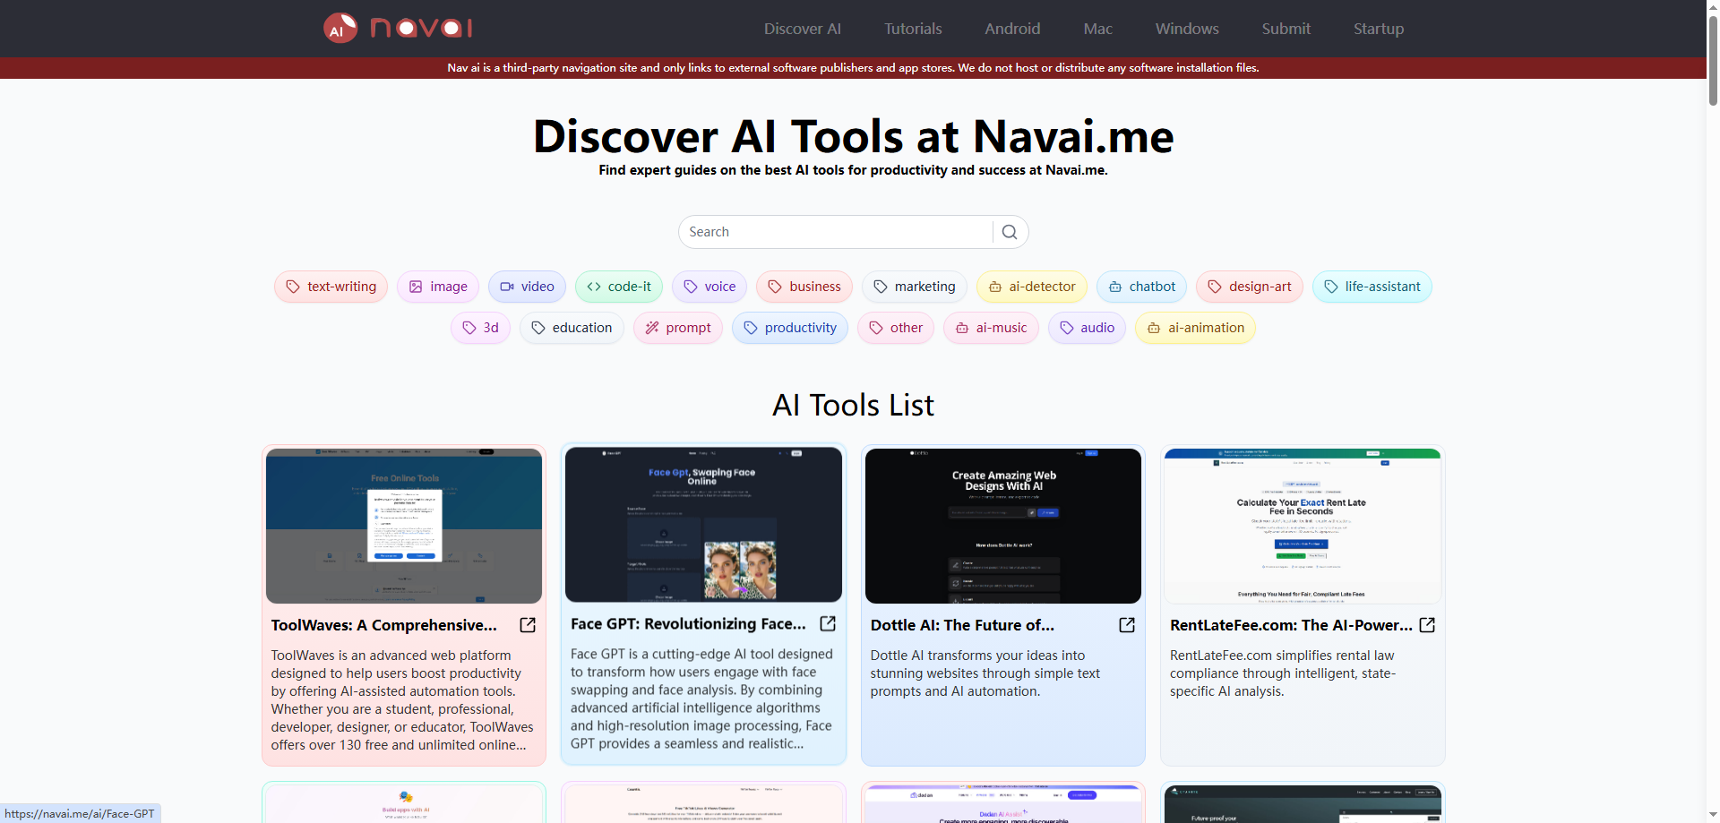Click the Navai logo icon
Viewport: 1720px width, 823px height.
pyautogui.click(x=340, y=29)
